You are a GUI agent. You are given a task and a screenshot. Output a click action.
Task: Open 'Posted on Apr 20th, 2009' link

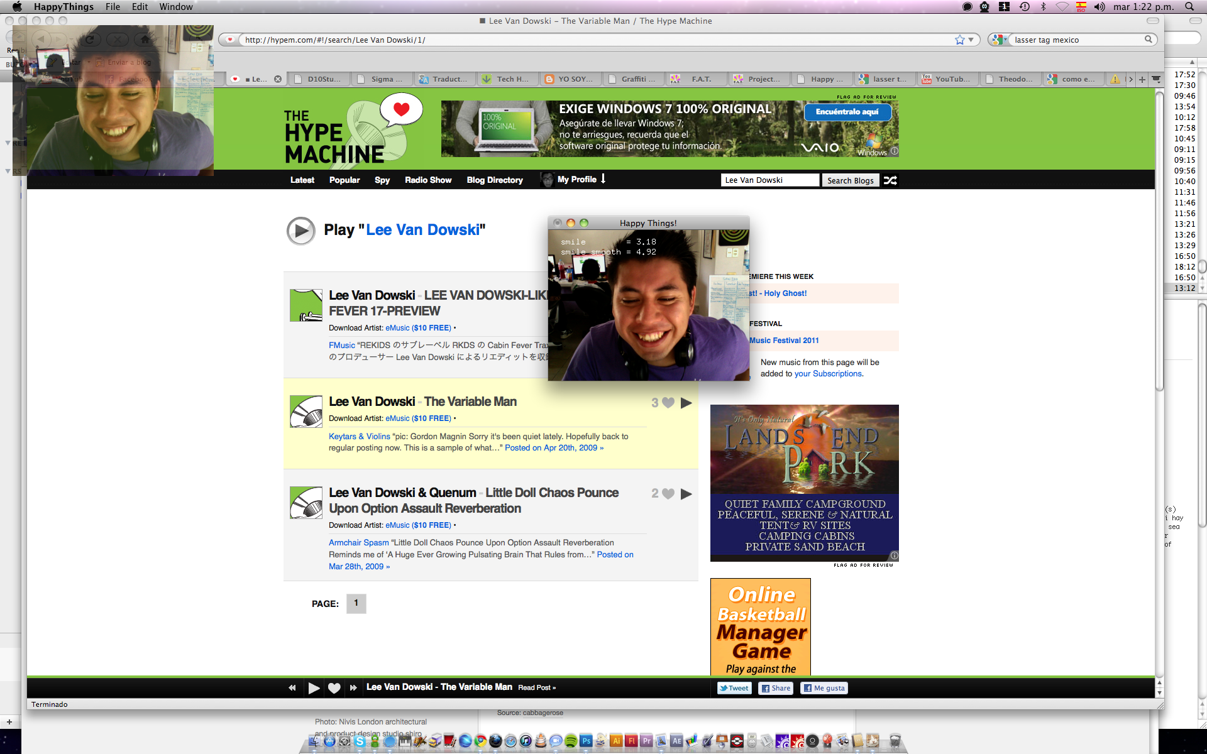(x=554, y=448)
